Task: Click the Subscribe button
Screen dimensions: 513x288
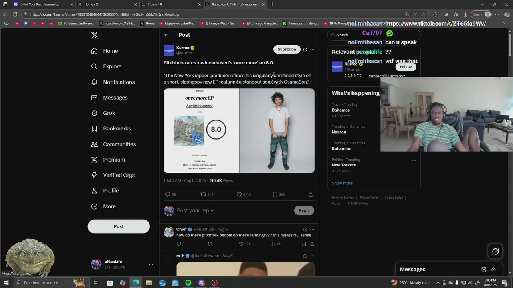Action: click(x=287, y=50)
